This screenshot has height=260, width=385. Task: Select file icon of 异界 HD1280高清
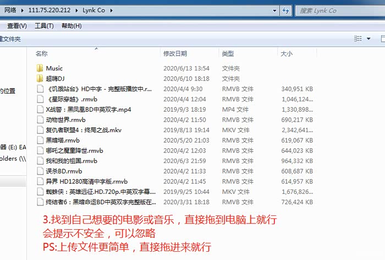(x=40, y=182)
